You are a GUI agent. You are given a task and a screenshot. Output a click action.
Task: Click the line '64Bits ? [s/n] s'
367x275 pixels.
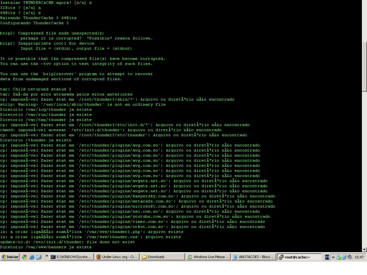(x=20, y=13)
